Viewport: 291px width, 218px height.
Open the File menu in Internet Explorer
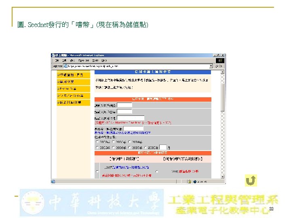pos(57,61)
